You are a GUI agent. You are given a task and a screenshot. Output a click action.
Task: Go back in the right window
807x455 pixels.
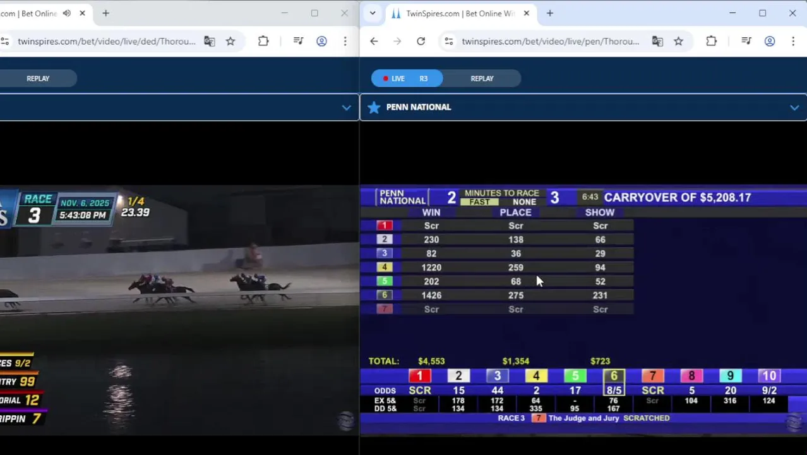pyautogui.click(x=374, y=41)
